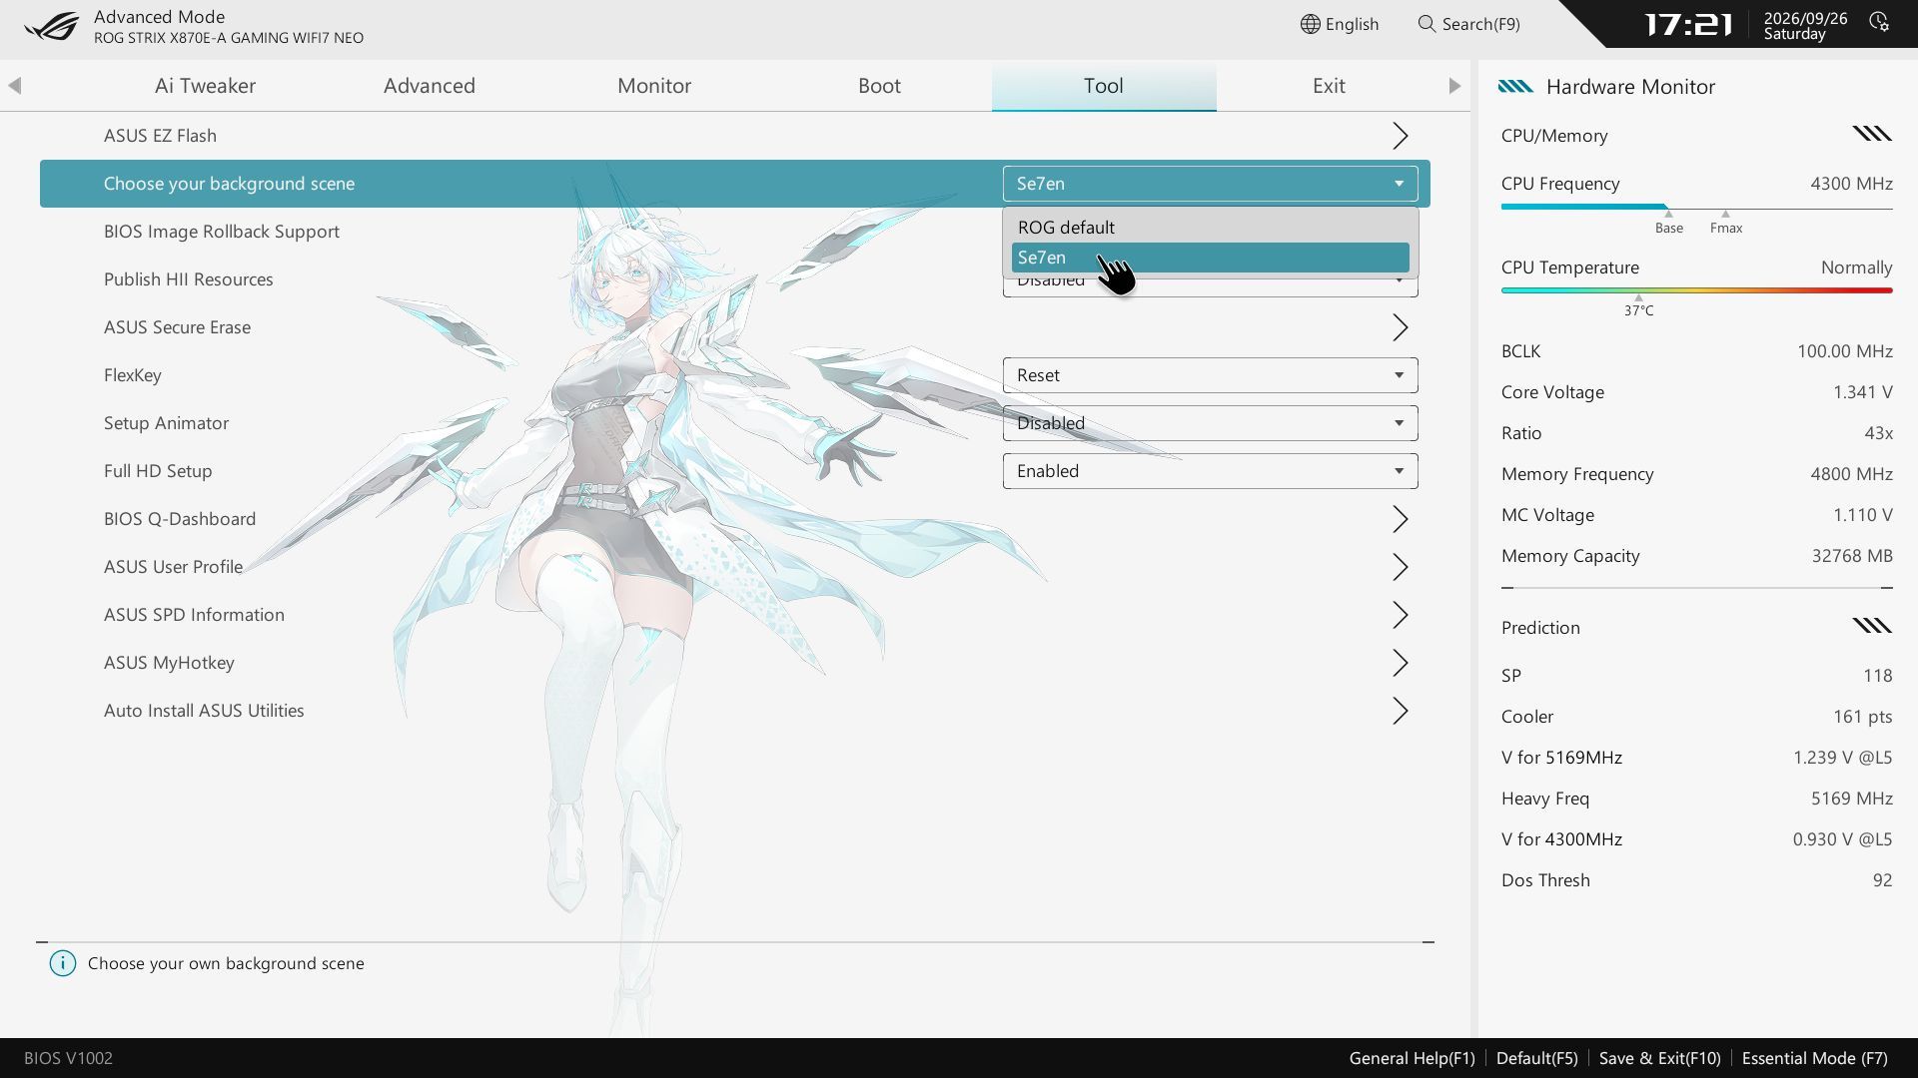1918x1078 pixels.
Task: Open the FlexKey dropdown
Action: pyautogui.click(x=1210, y=375)
